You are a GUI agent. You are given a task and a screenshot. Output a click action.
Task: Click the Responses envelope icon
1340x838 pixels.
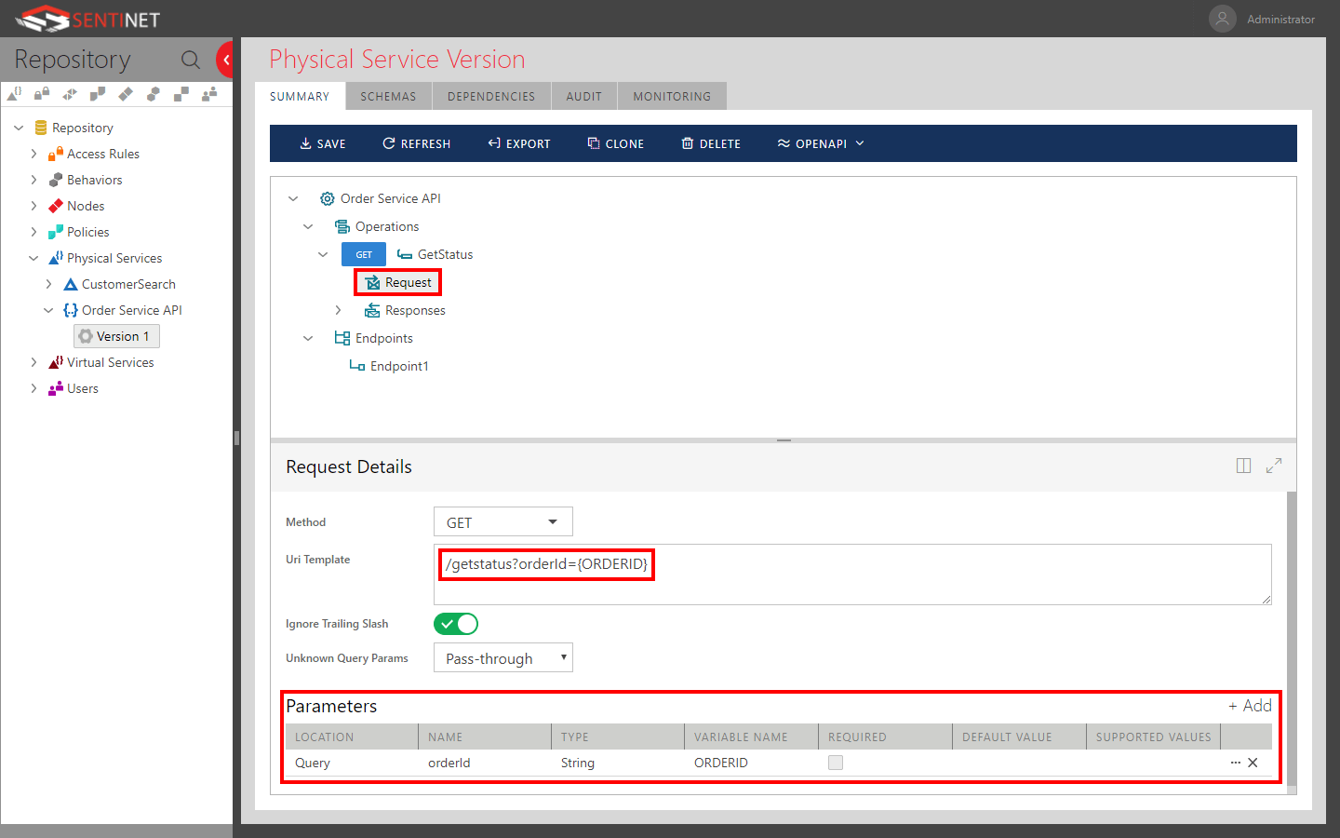(372, 310)
